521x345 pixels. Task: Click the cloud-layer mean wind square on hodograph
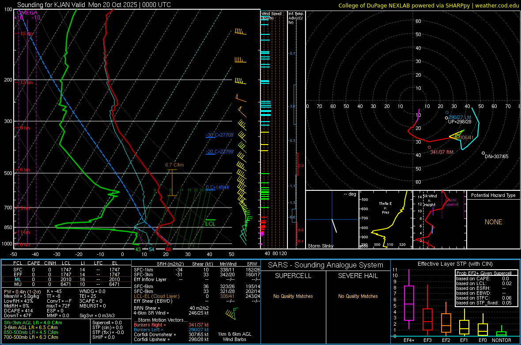click(x=457, y=136)
